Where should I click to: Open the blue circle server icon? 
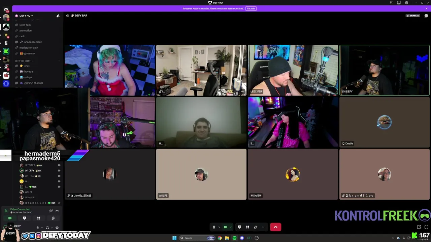point(6,84)
